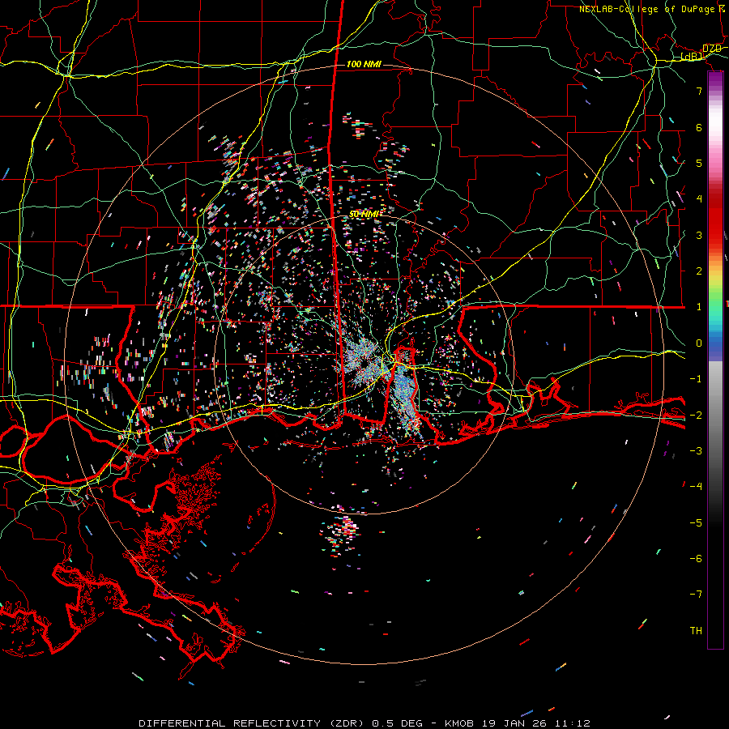
Task: Click the -2 value on the color scale
Action: pos(696,416)
